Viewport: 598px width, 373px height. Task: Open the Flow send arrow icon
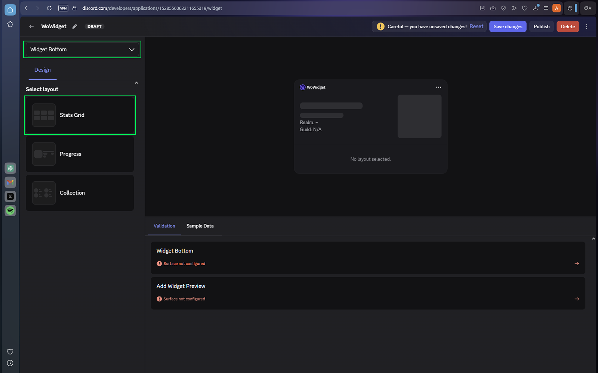tap(514, 8)
